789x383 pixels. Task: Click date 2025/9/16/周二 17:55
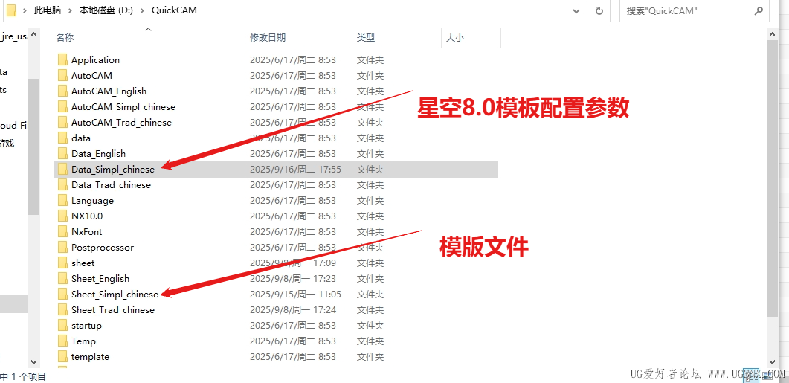pyautogui.click(x=295, y=170)
